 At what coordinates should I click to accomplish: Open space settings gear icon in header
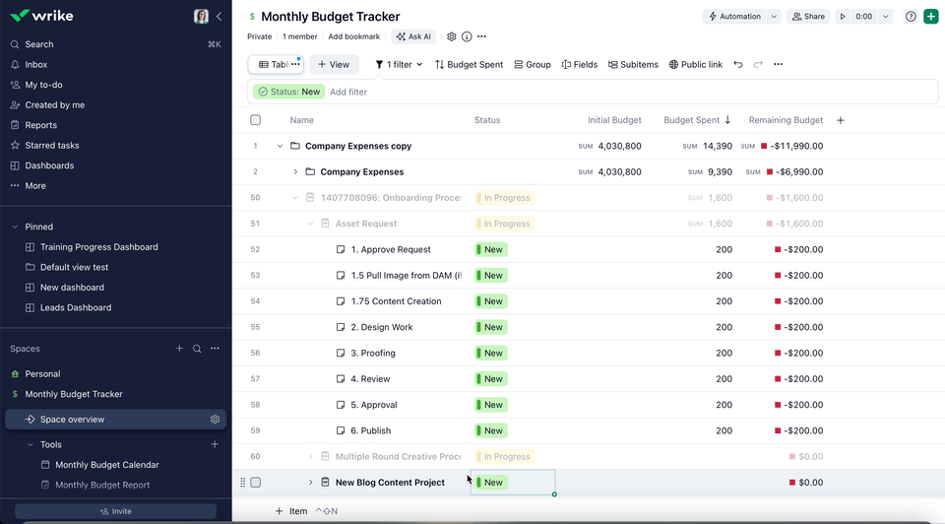pyautogui.click(x=452, y=36)
